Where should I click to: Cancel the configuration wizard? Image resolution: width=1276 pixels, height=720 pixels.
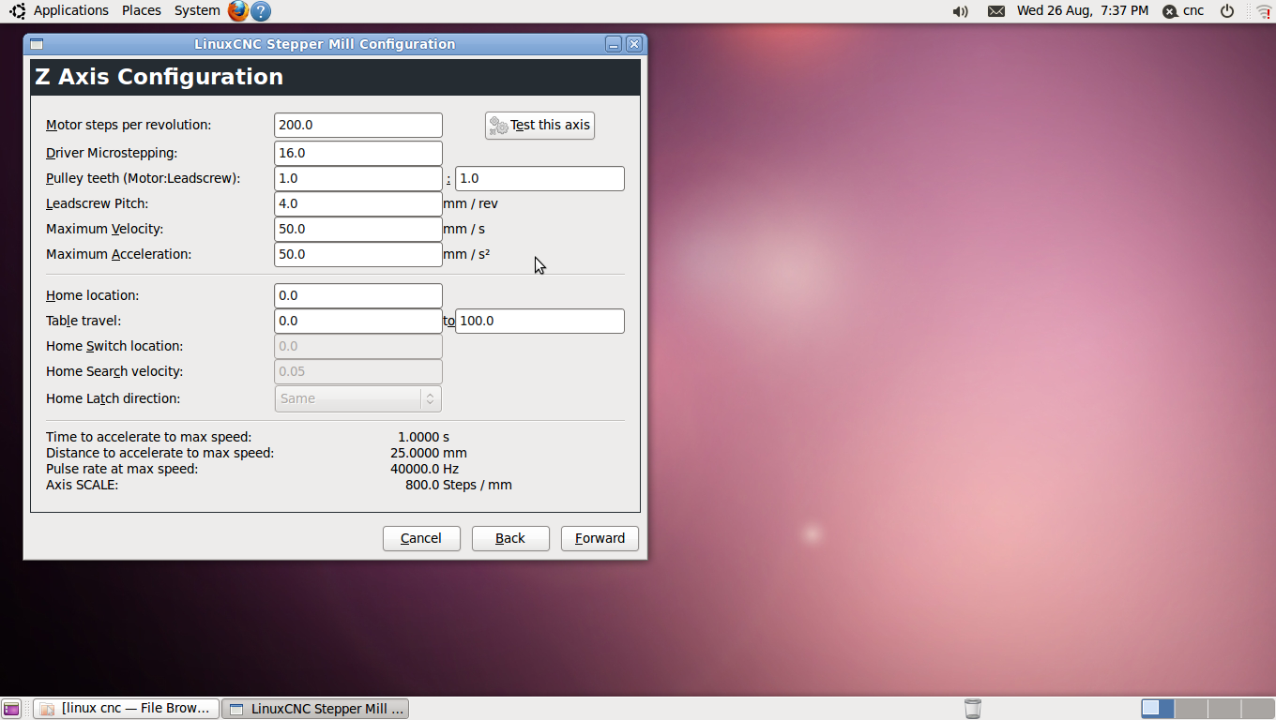(421, 538)
